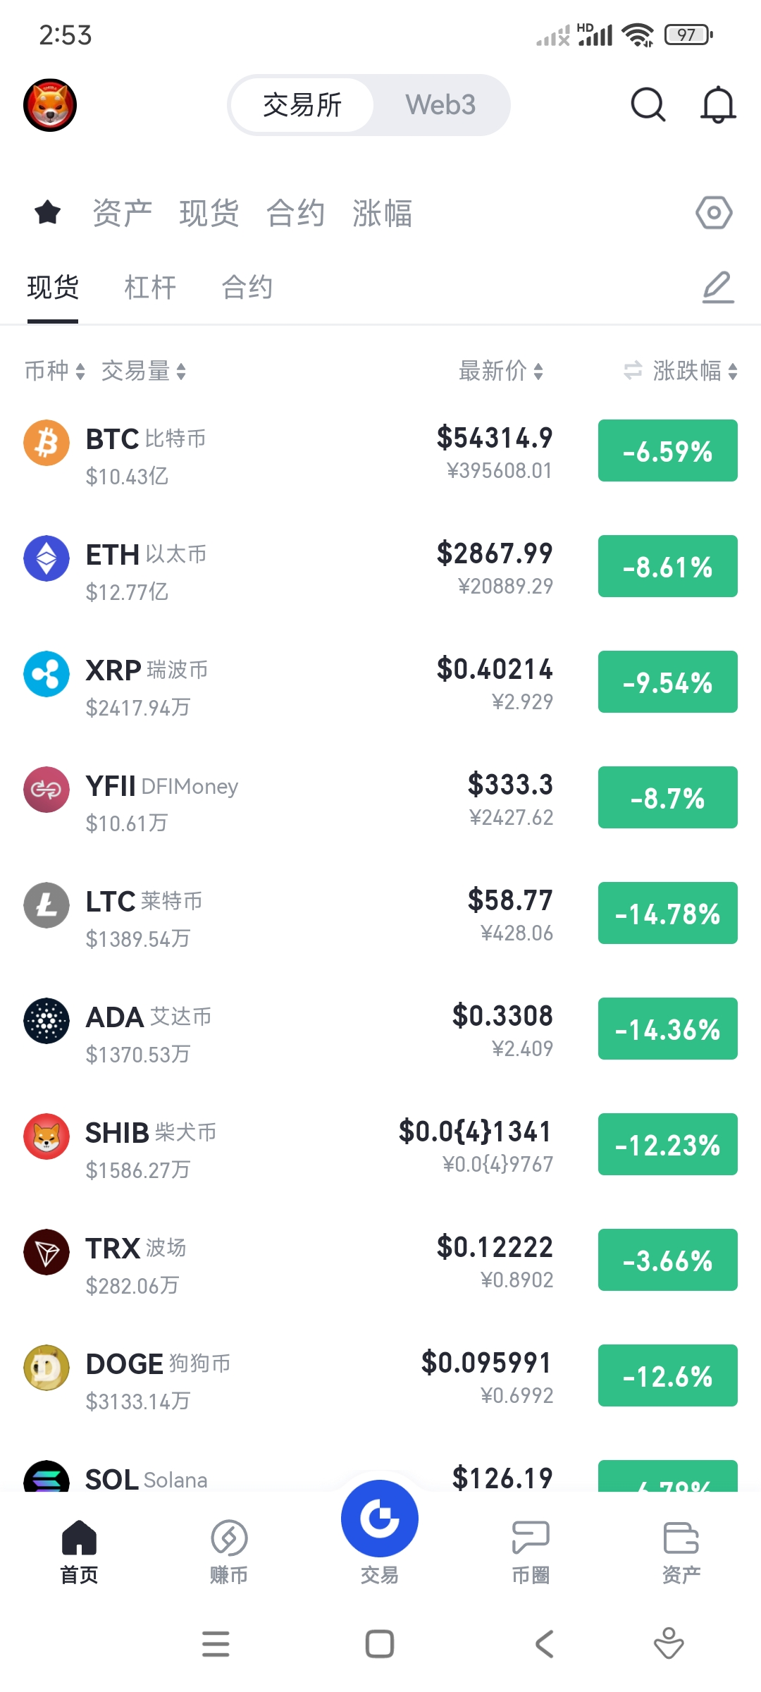Tap the Shiba profile avatar
The width and height of the screenshot is (761, 1692).
50,105
